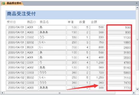
Task: Click 商品ID field A002
Action: tap(32, 67)
